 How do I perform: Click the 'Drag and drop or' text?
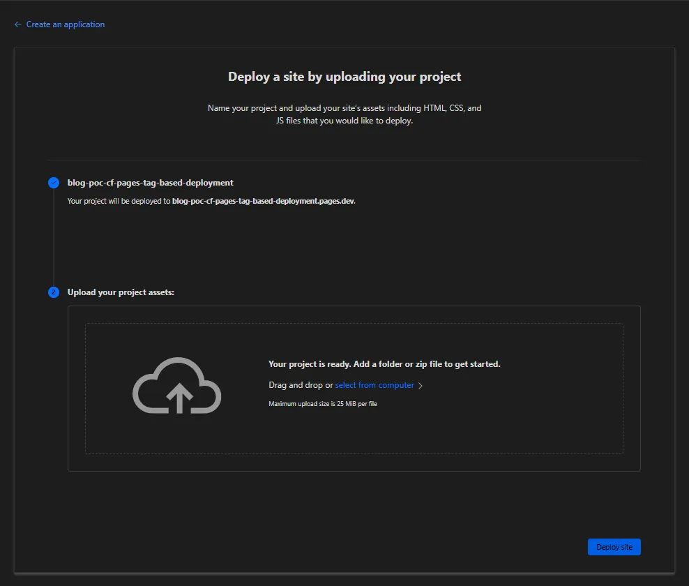tap(301, 385)
